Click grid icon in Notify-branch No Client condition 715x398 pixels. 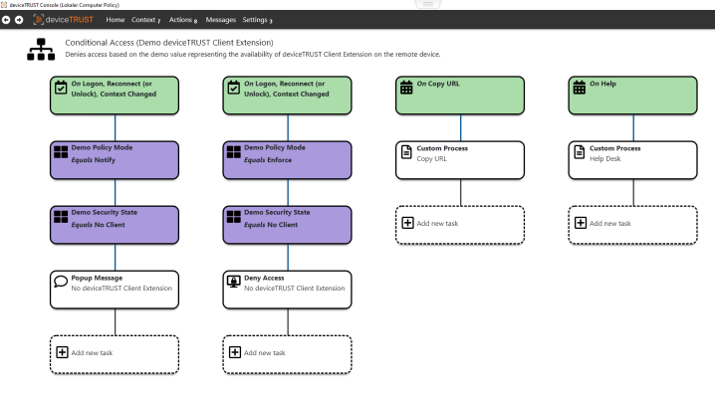point(61,216)
